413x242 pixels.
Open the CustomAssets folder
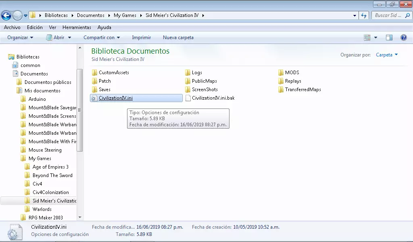point(113,73)
